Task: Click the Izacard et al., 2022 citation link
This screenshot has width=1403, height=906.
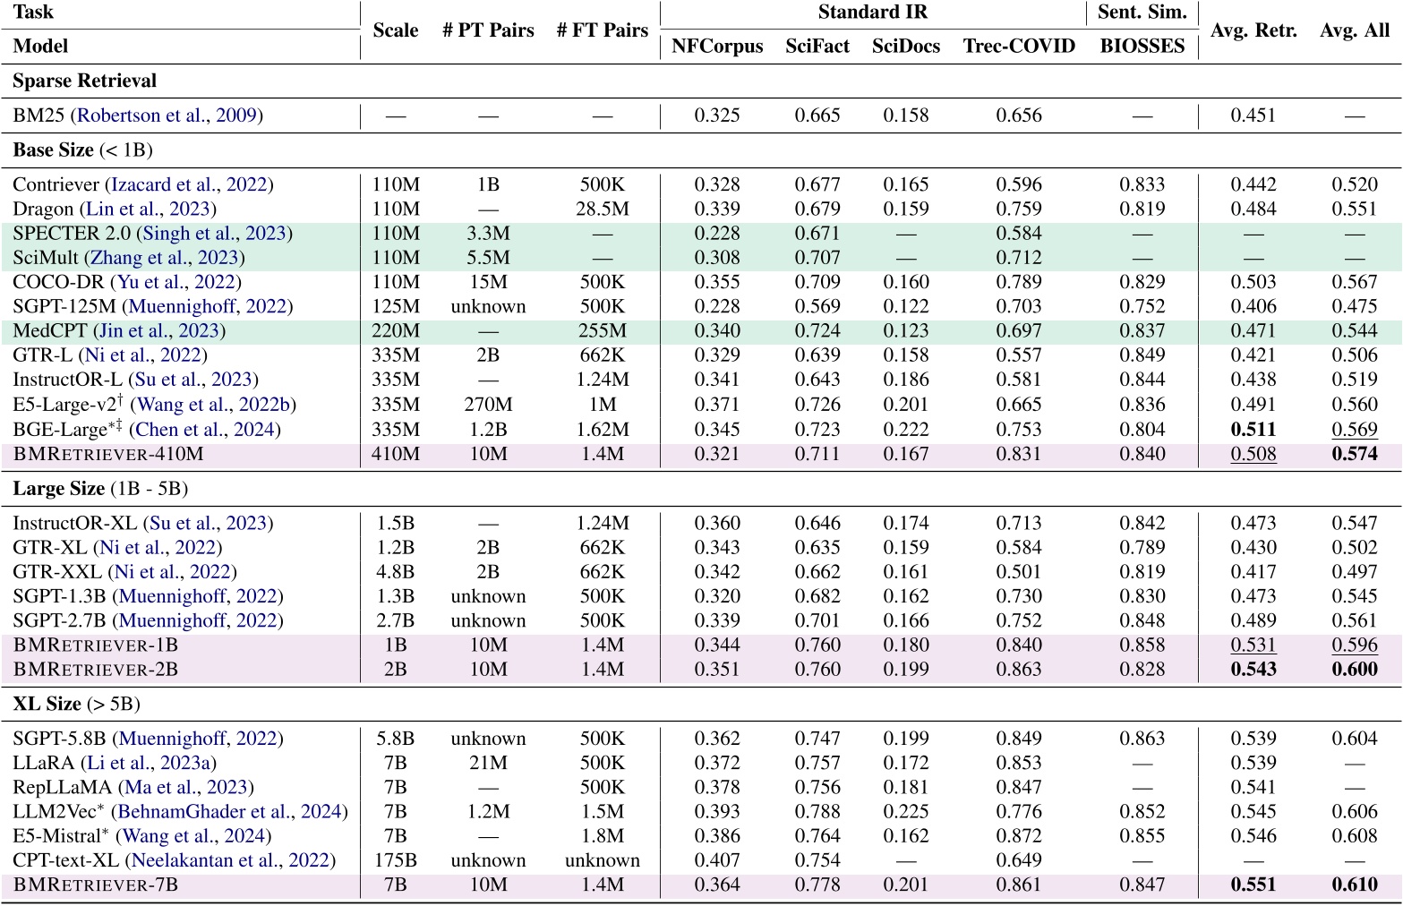Action: coord(190,184)
